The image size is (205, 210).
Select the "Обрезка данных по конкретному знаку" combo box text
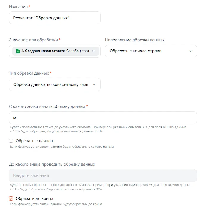click(x=51, y=84)
